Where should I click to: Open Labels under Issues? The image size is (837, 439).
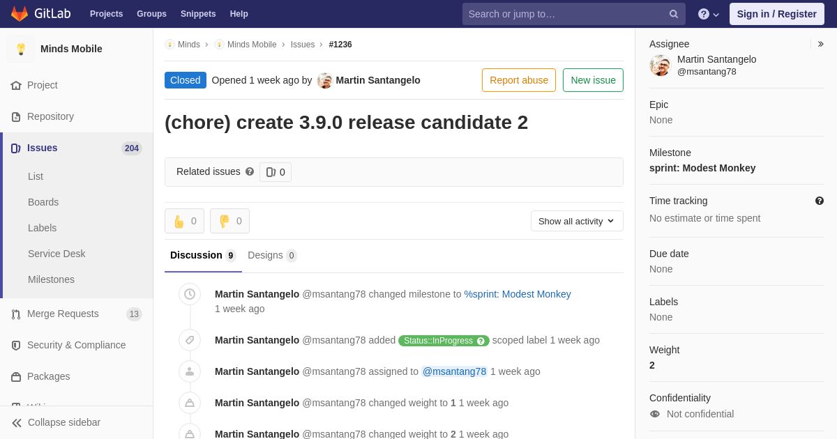42,228
